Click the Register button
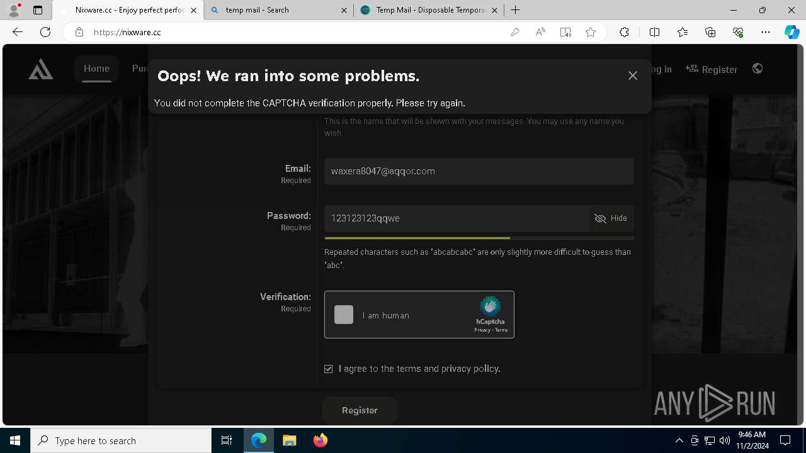The width and height of the screenshot is (806, 453). [x=360, y=410]
